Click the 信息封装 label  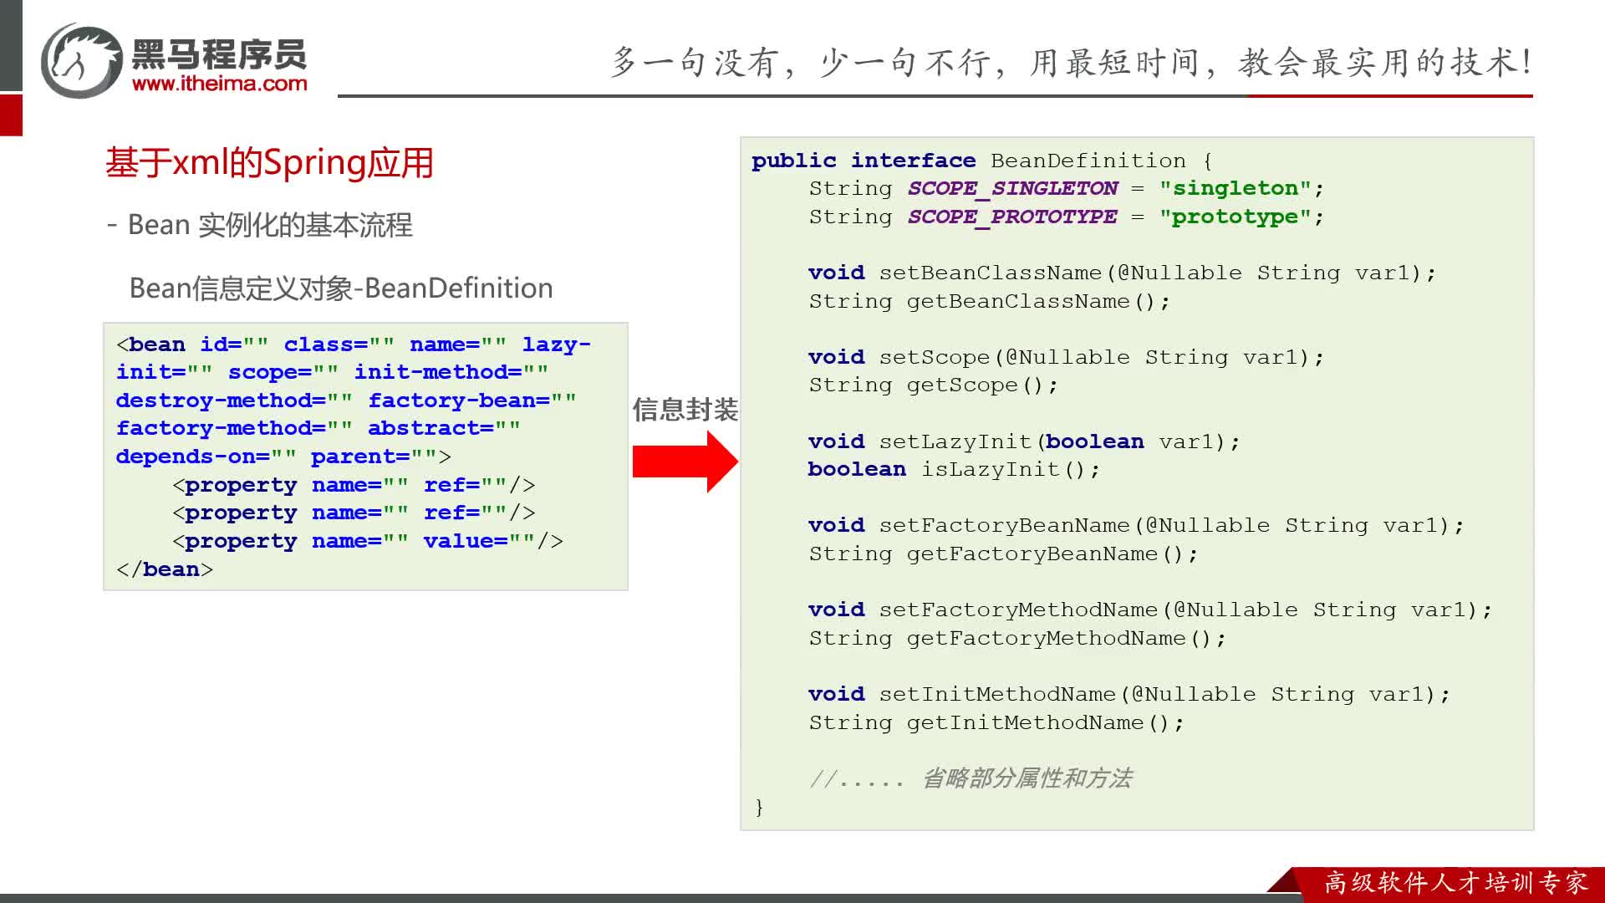[x=685, y=410]
